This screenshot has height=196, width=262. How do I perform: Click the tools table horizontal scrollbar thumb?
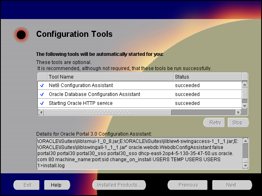[108, 113]
